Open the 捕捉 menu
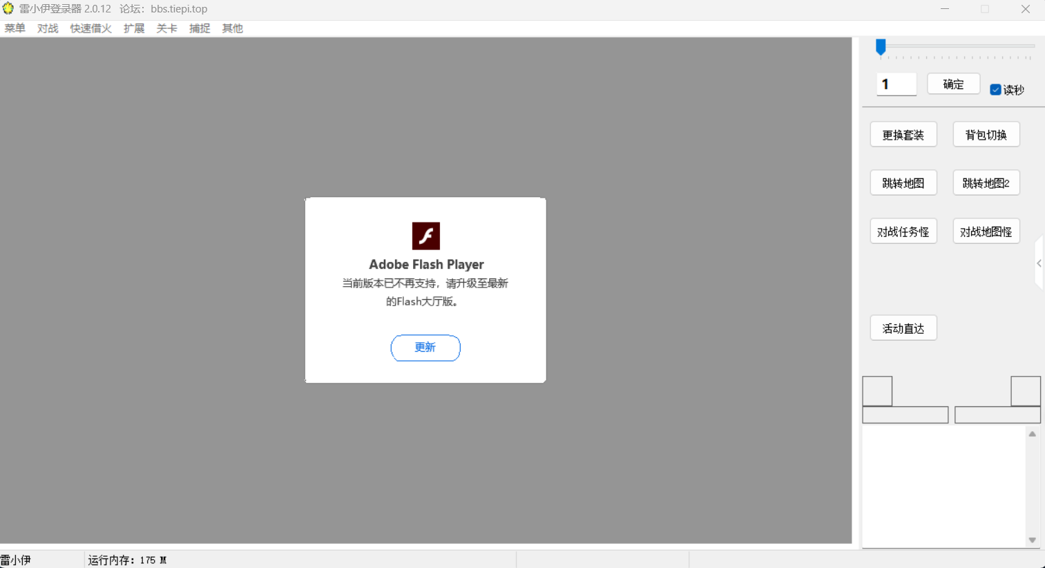 200,28
